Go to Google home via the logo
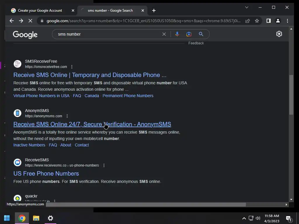Viewport: 299px width, 224px height. [25, 35]
